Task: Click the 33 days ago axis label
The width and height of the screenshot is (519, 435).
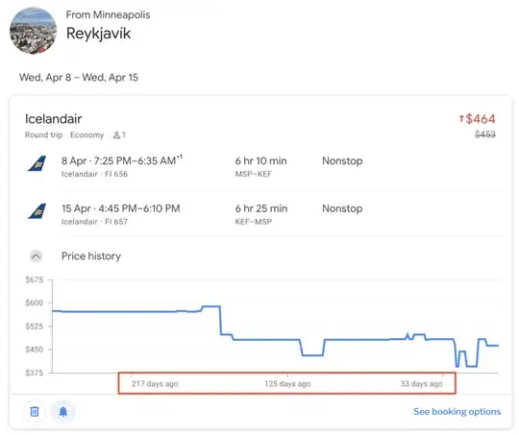Action: point(421,384)
